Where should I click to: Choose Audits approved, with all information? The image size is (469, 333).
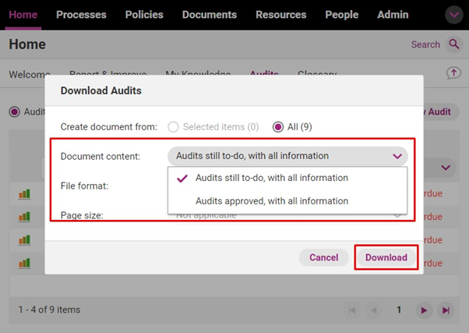tap(271, 200)
